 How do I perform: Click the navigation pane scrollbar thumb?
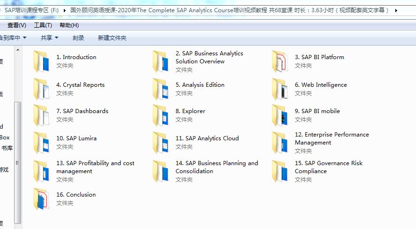18,163
